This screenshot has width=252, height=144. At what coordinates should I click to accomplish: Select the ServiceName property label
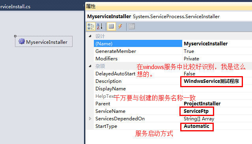(x=110, y=111)
